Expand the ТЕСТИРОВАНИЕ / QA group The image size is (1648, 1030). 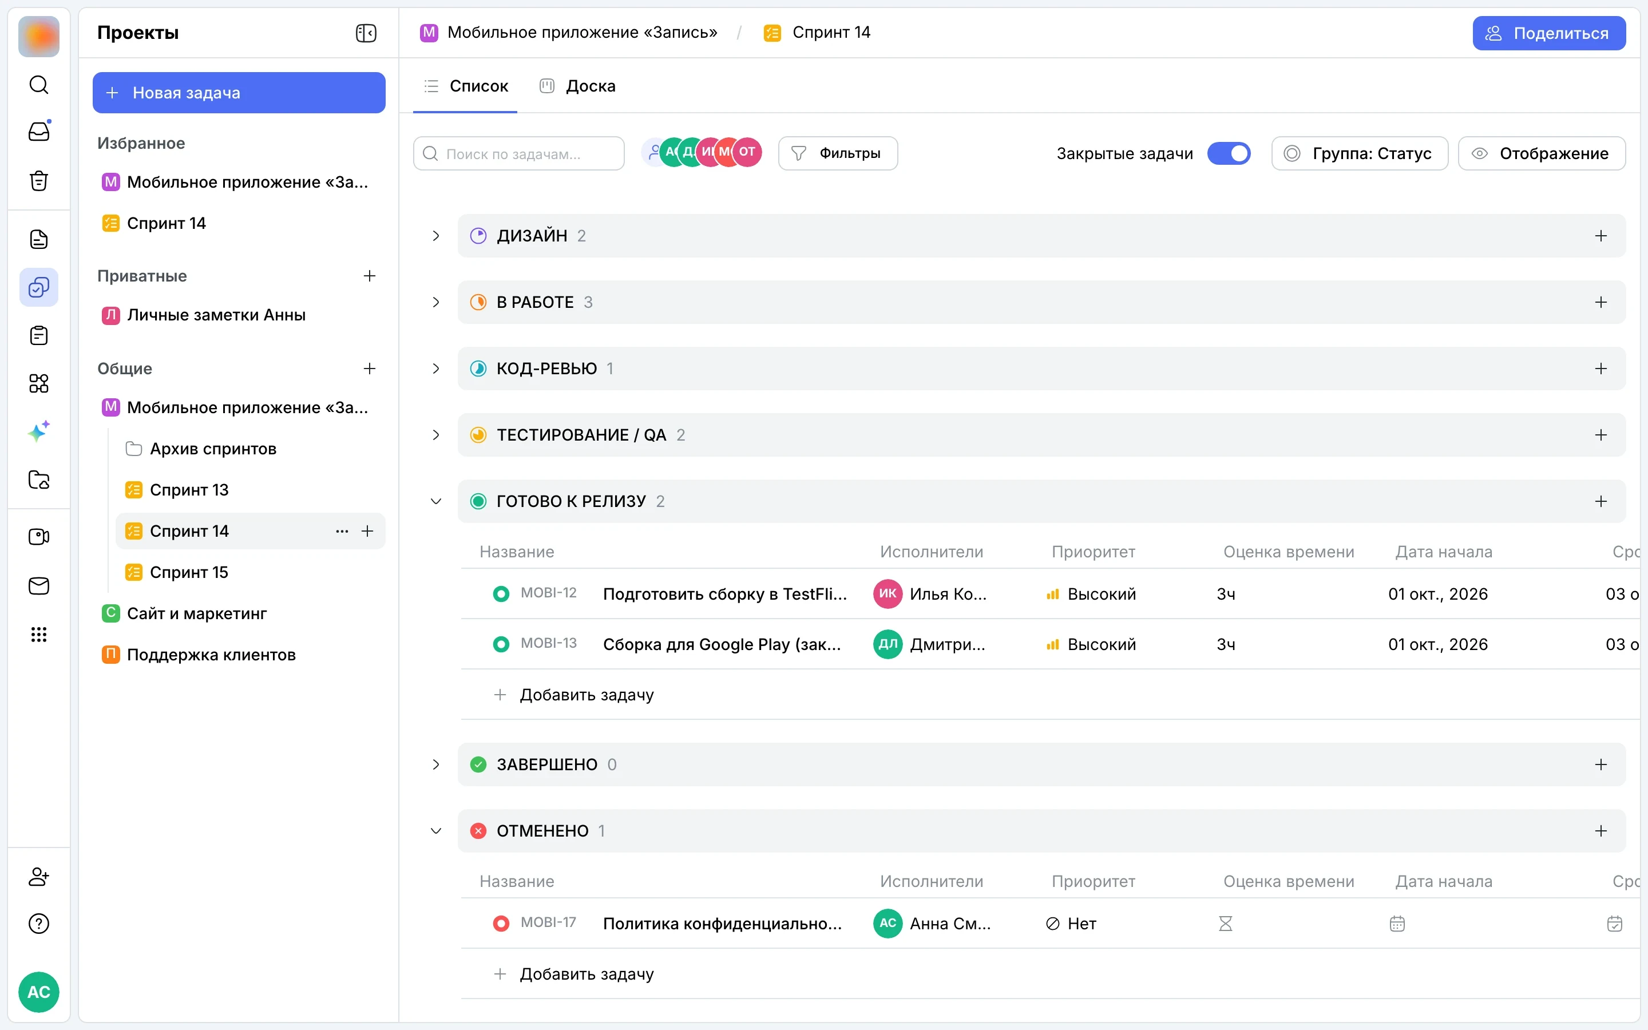click(x=436, y=435)
